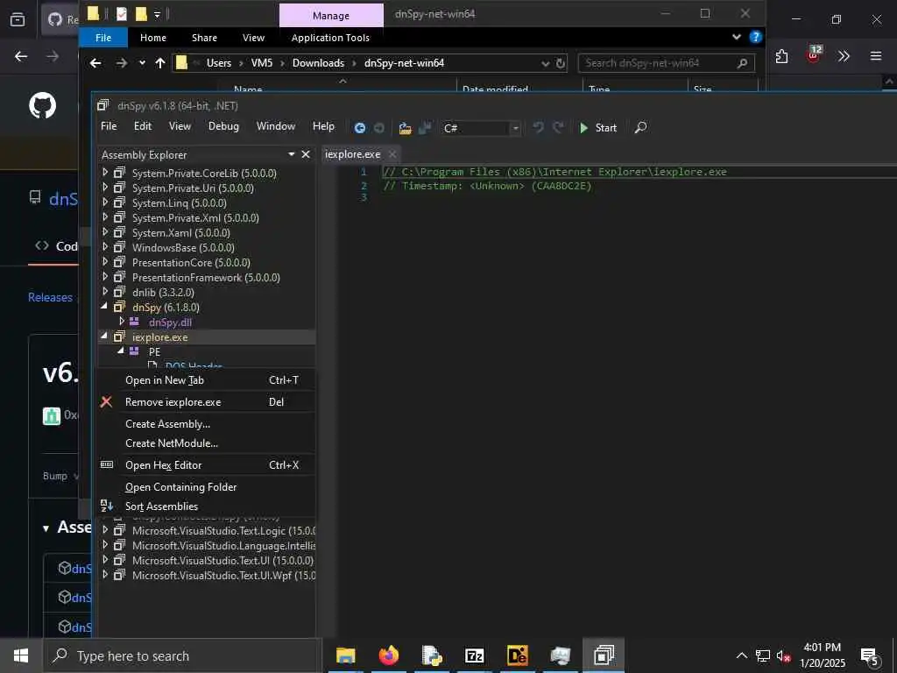Click the Search dnSpy-net-win64 box
The image size is (897, 673).
[x=667, y=63]
